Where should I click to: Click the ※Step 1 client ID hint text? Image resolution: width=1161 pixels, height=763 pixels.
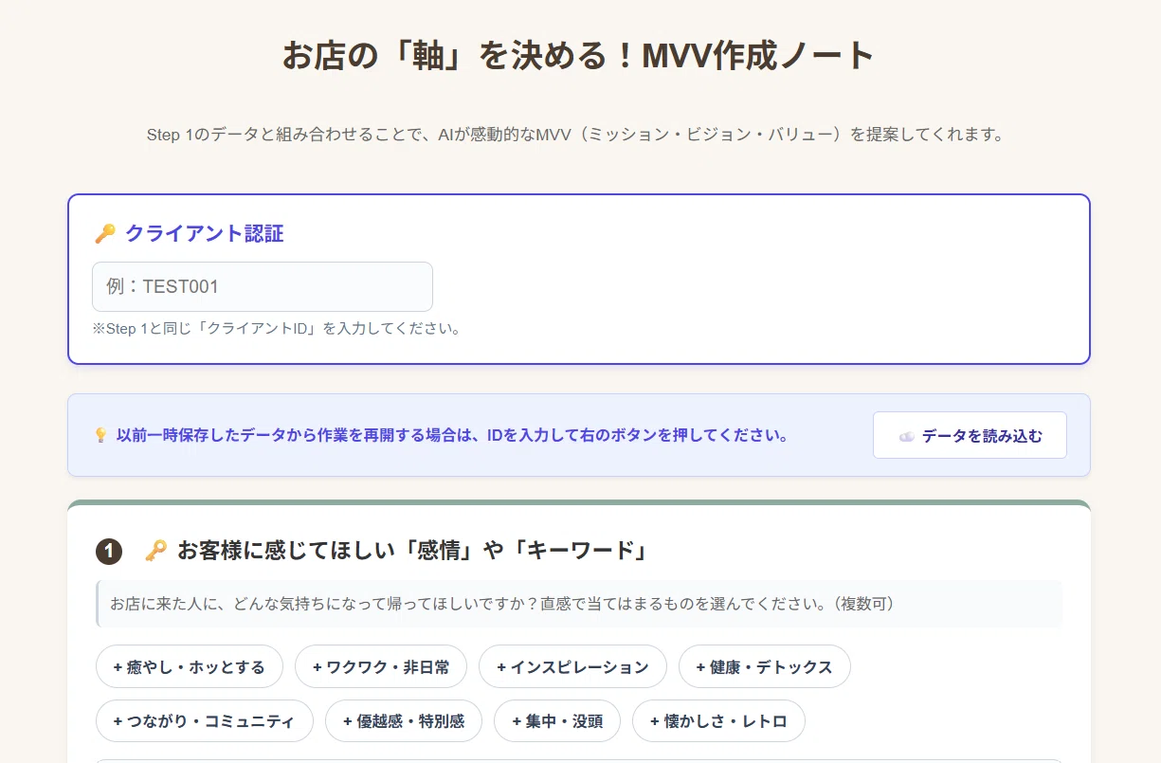click(276, 329)
